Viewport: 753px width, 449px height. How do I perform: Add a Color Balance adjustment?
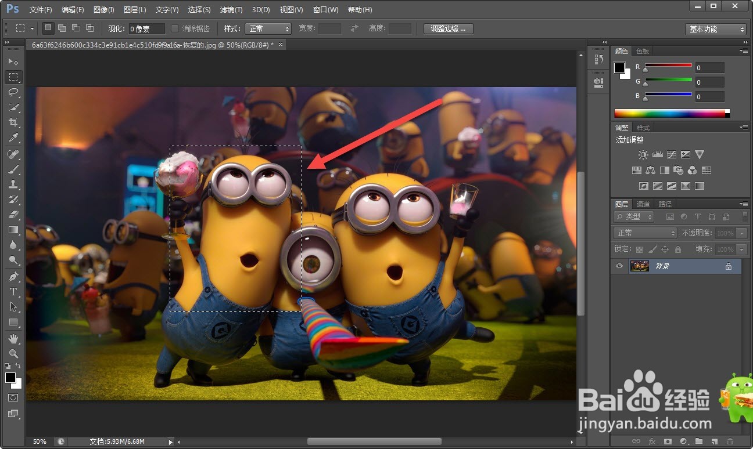[650, 171]
